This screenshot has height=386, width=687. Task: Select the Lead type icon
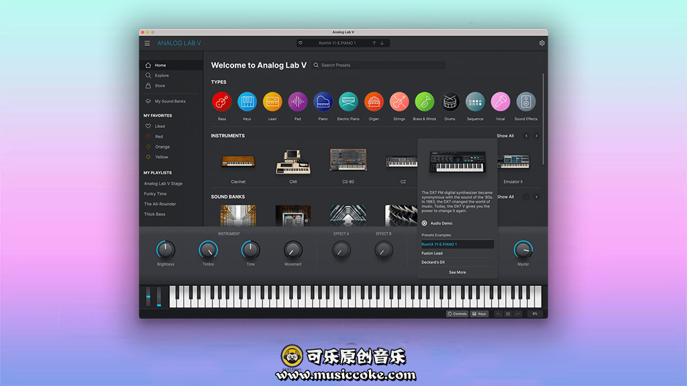point(272,102)
